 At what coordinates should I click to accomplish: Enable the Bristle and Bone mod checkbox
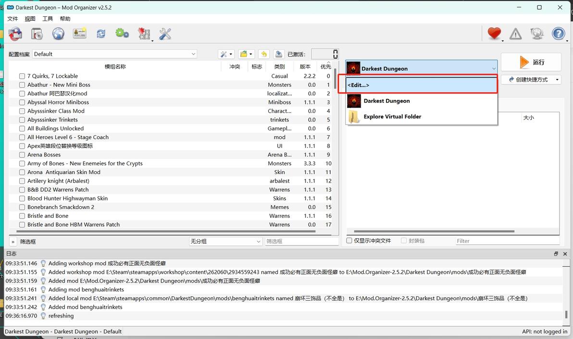22,216
